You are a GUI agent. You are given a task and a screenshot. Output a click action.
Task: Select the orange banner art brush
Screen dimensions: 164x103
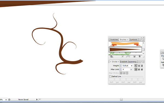pyautogui.click(x=125, y=44)
